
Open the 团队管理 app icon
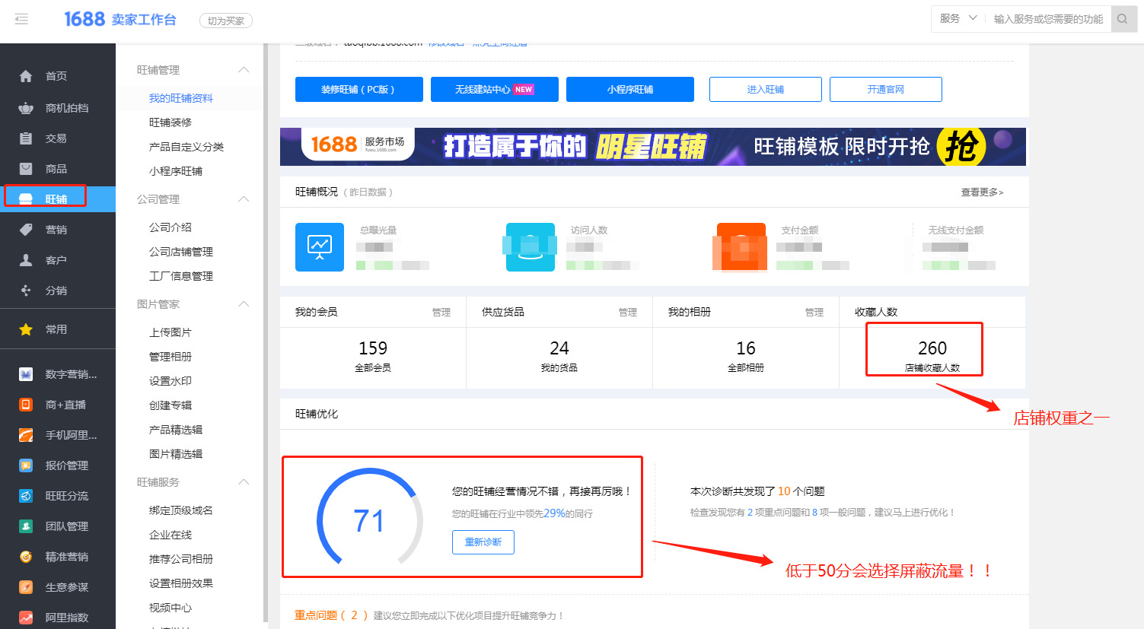[26, 526]
